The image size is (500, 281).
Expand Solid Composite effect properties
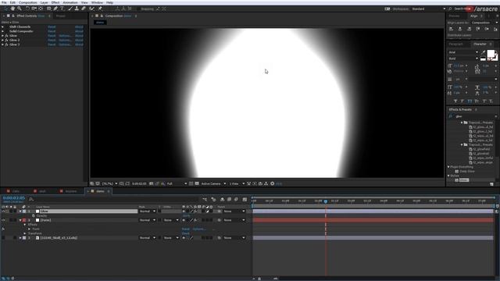pyautogui.click(x=2, y=31)
